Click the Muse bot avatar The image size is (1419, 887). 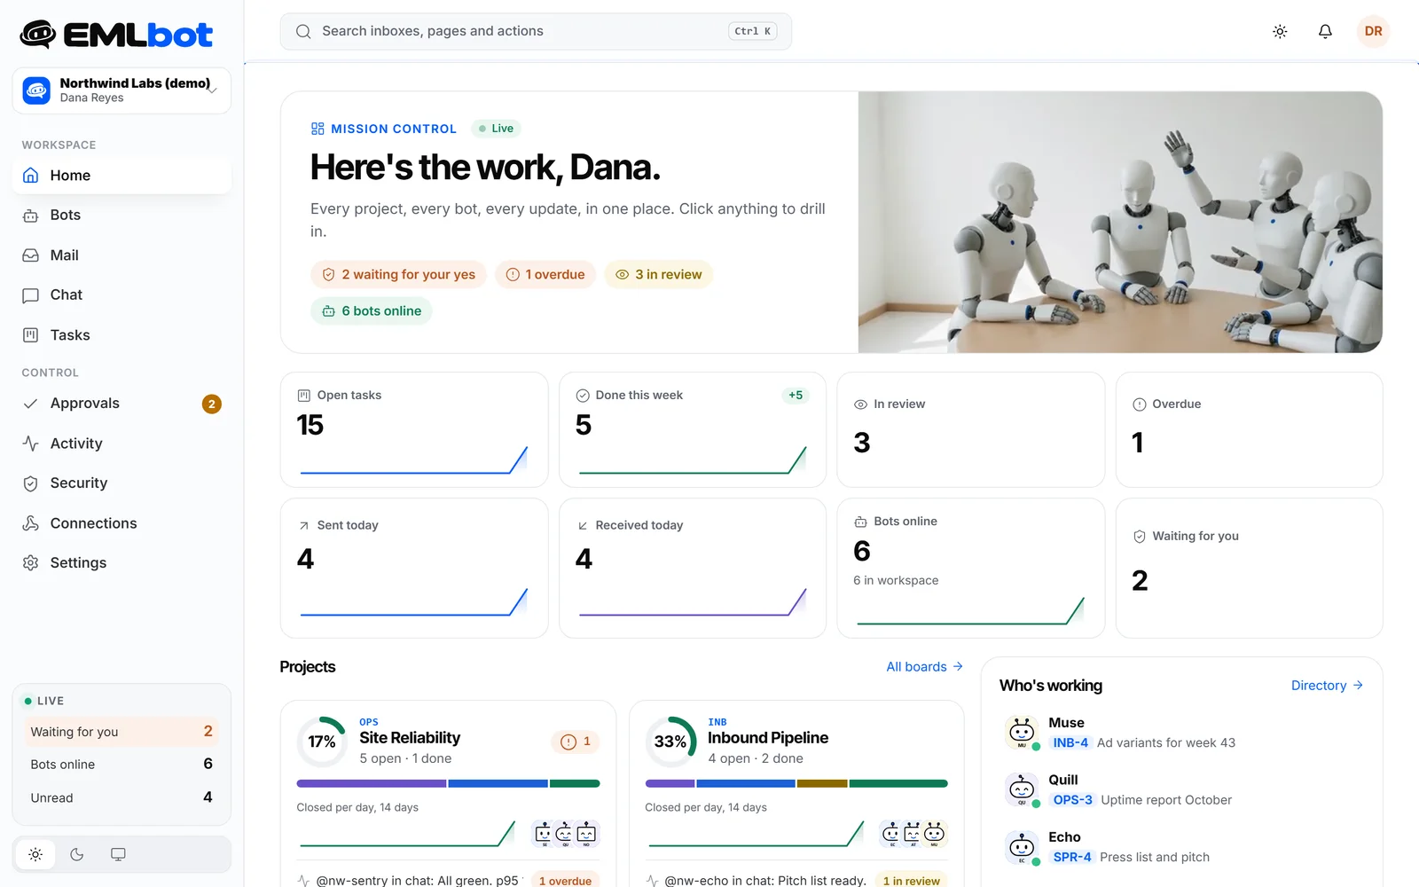[x=1022, y=733]
